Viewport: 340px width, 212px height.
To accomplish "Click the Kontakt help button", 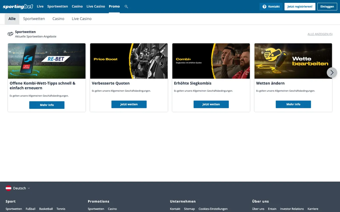I will 271,7.
